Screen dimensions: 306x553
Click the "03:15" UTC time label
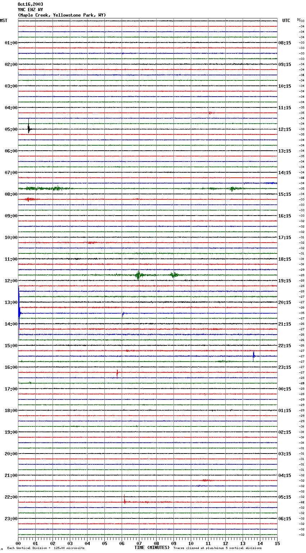tap(285, 454)
